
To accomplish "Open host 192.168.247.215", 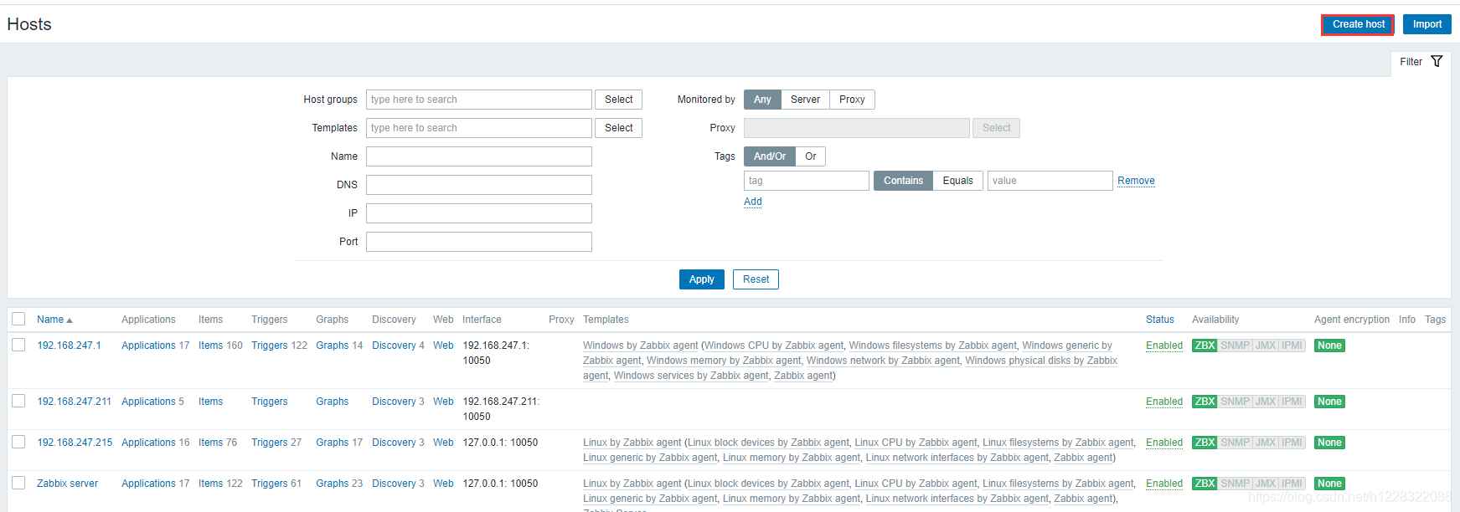I will pyautogui.click(x=75, y=443).
